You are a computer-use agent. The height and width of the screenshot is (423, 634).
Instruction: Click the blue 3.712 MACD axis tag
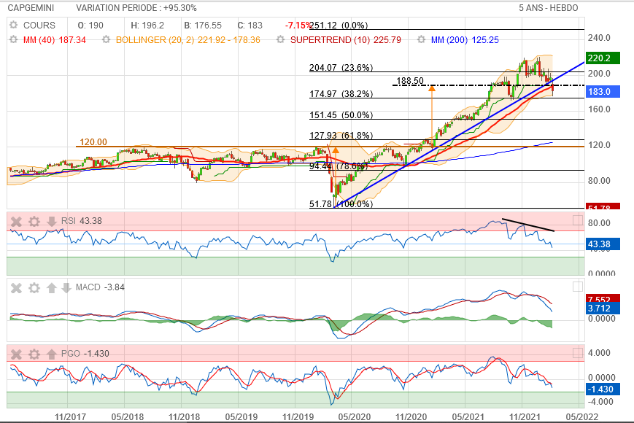[x=603, y=308]
